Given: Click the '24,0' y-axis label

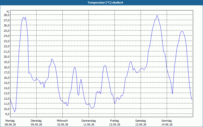Looking at the screenshot, I should [7, 36].
